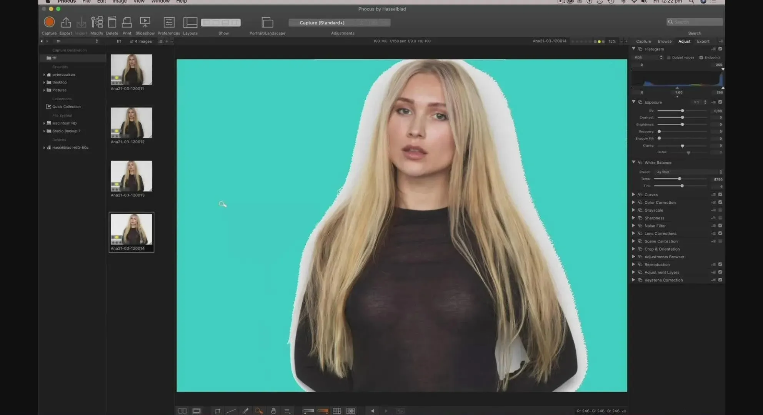The width and height of the screenshot is (763, 415).
Task: Click the orange Capture button
Action: pyautogui.click(x=49, y=22)
